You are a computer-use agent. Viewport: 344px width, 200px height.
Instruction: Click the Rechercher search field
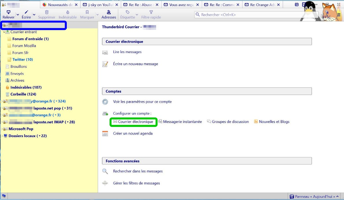254,15
